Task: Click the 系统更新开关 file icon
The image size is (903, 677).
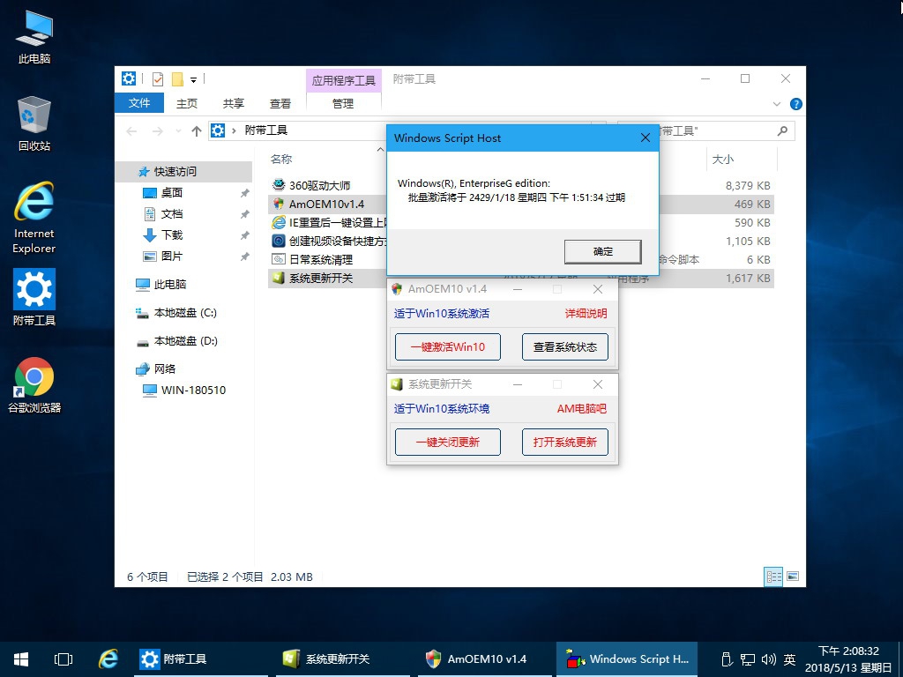Action: pyautogui.click(x=279, y=278)
